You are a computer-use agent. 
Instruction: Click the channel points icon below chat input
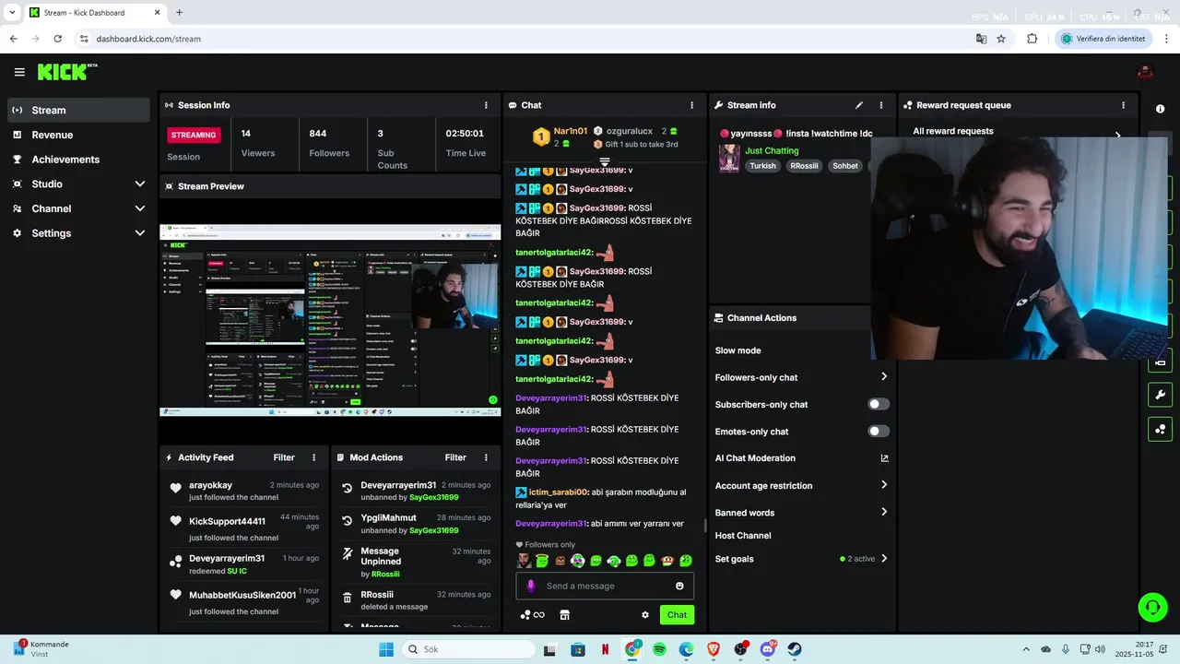tap(525, 615)
